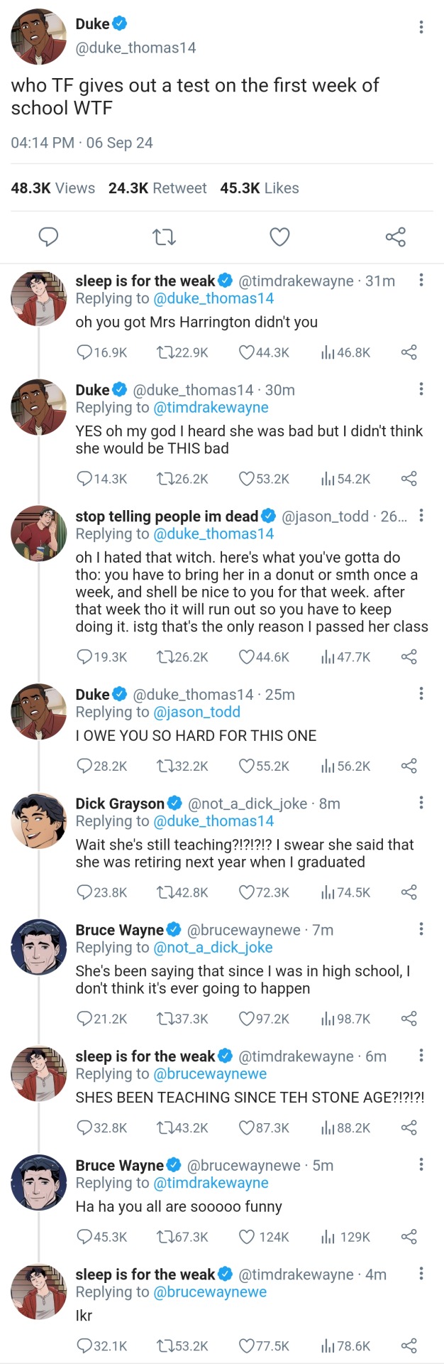Reply to Bruce's 'sooooo funny' tweet
Viewport: 444px width, 1364px height.
85,1237
